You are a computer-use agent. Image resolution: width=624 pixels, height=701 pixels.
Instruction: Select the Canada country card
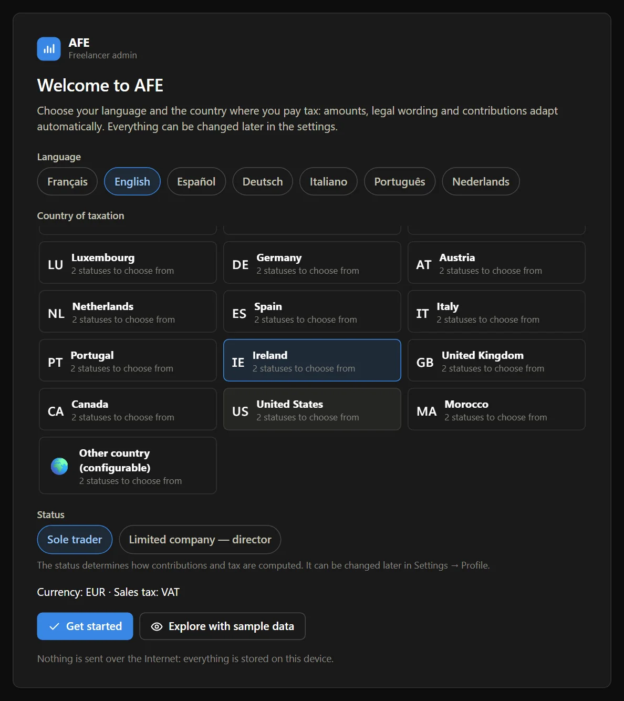point(128,409)
